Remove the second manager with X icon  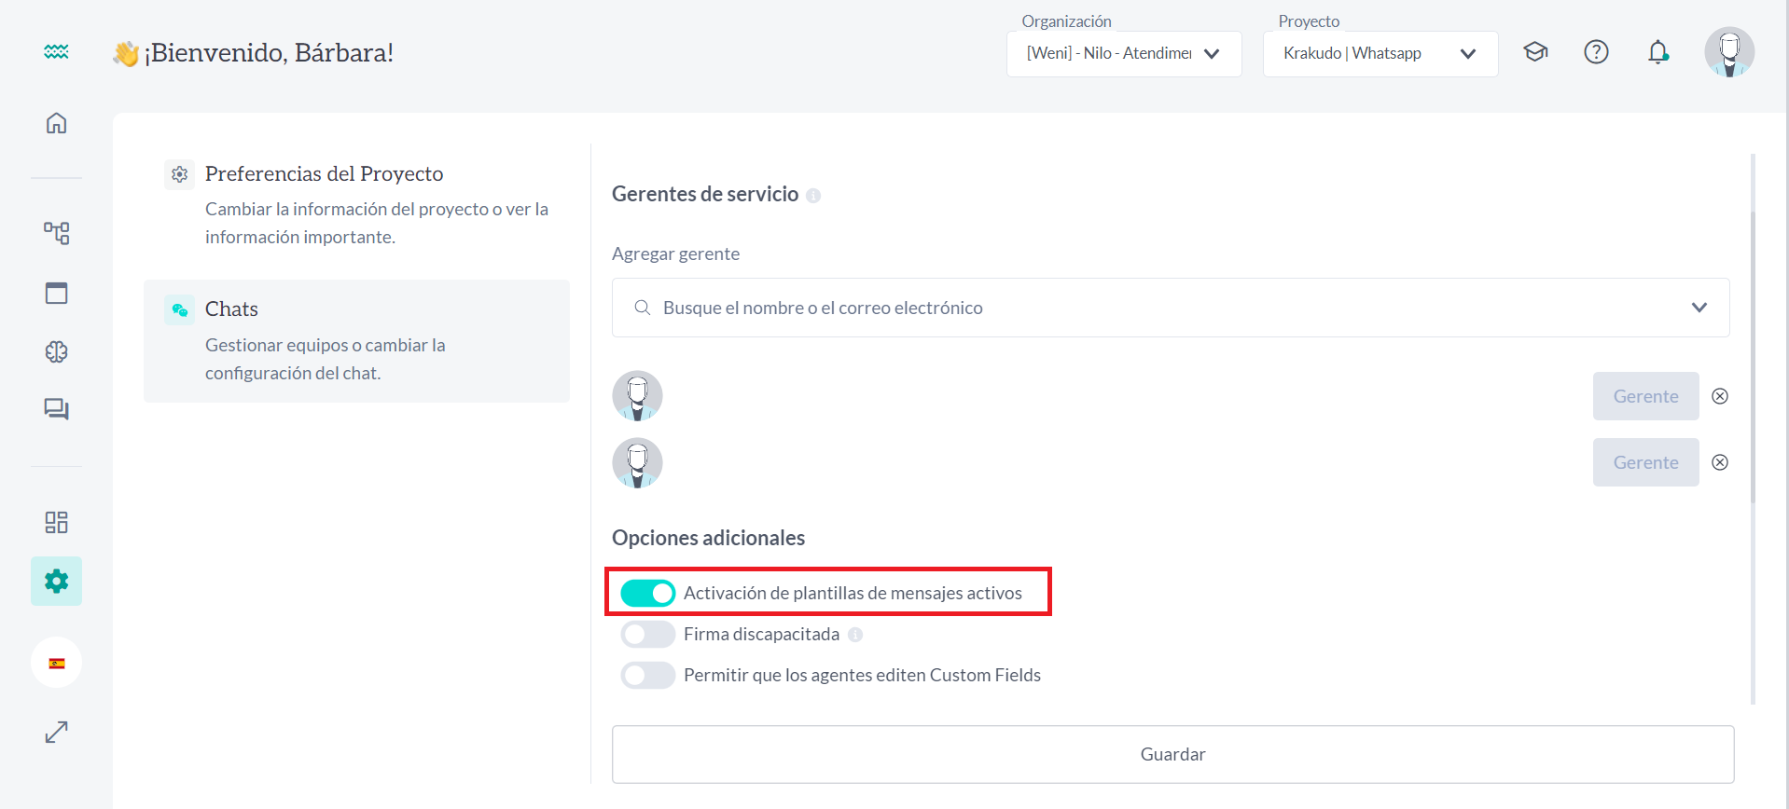(1720, 462)
